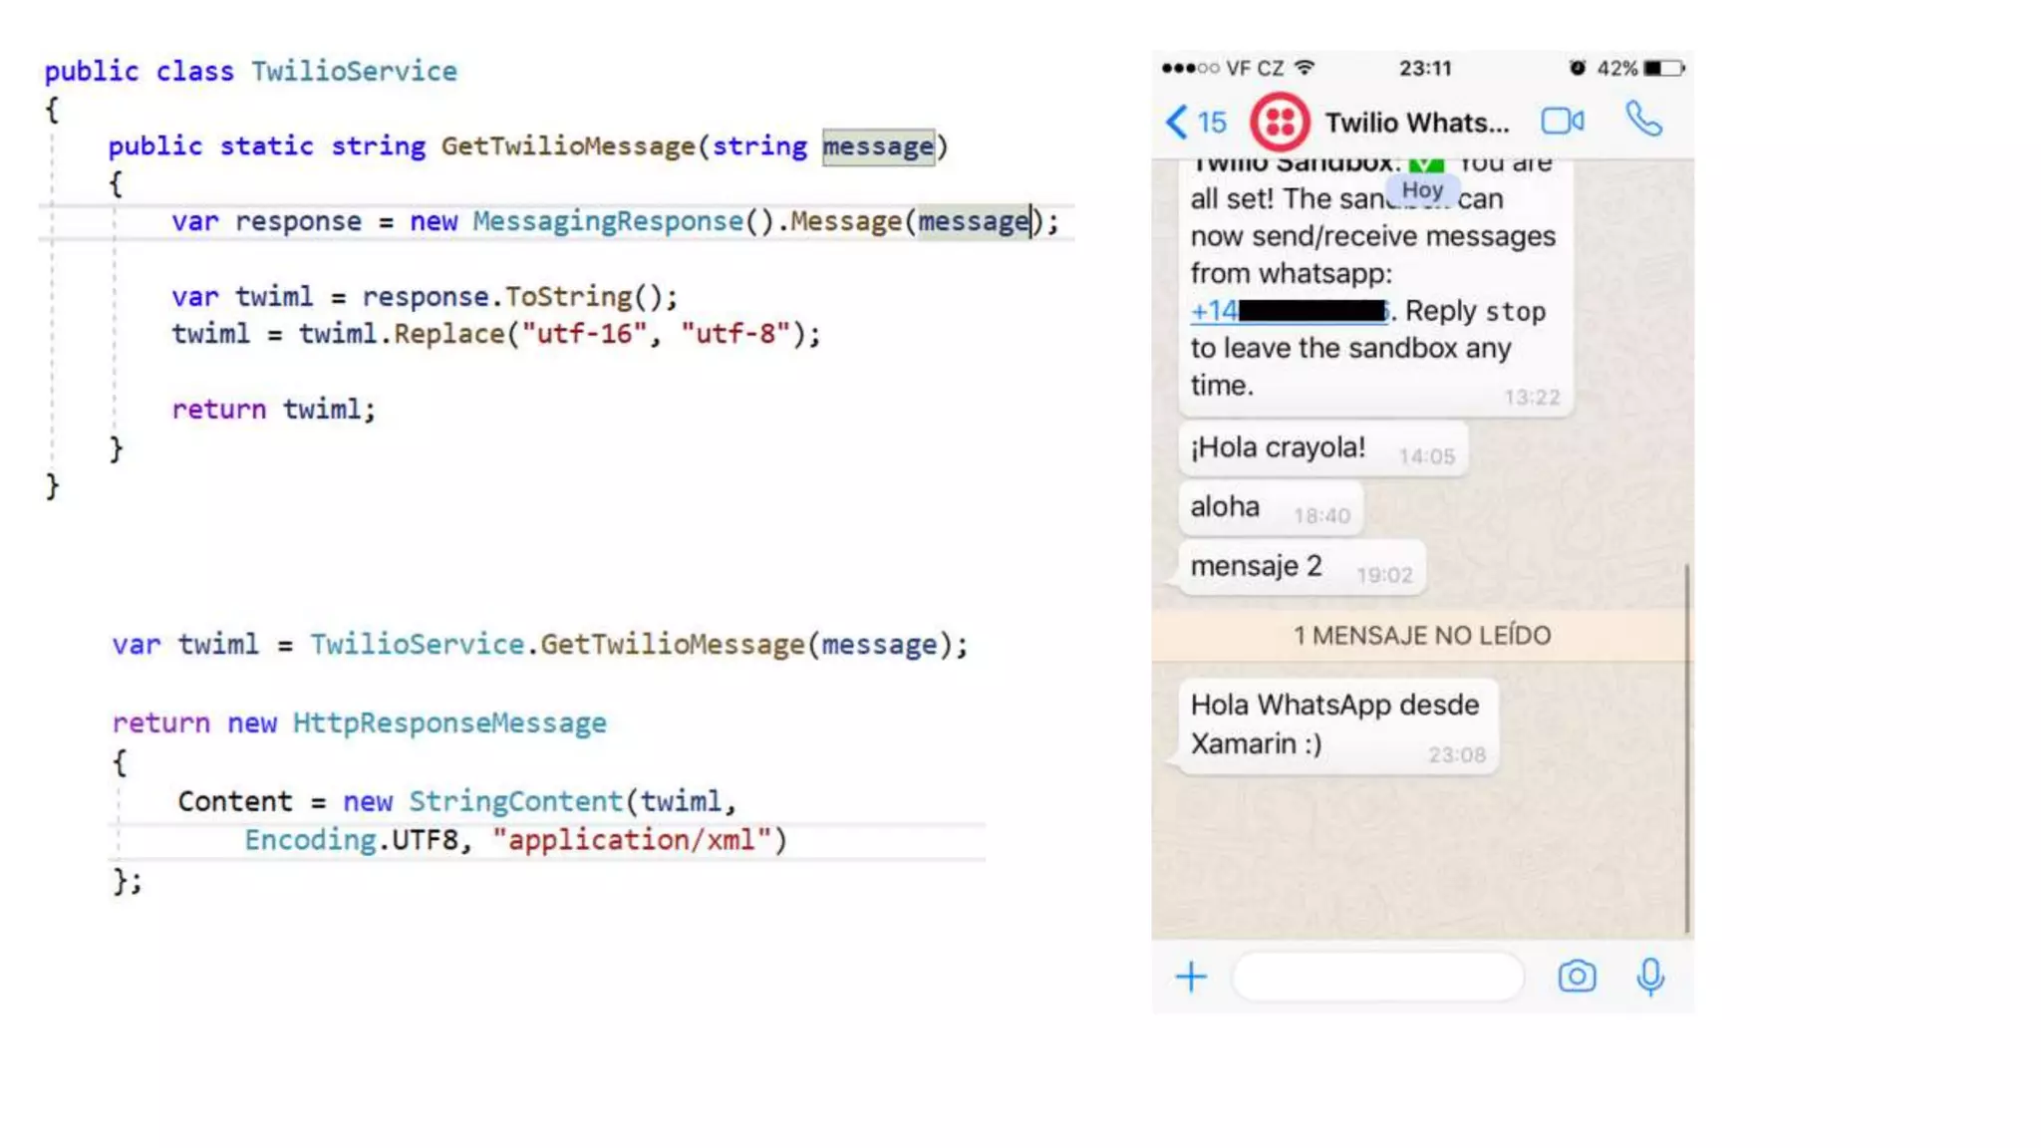Tap the Wi-Fi signal status icon
Image resolution: width=2041 pixels, height=1148 pixels.
coord(1305,68)
